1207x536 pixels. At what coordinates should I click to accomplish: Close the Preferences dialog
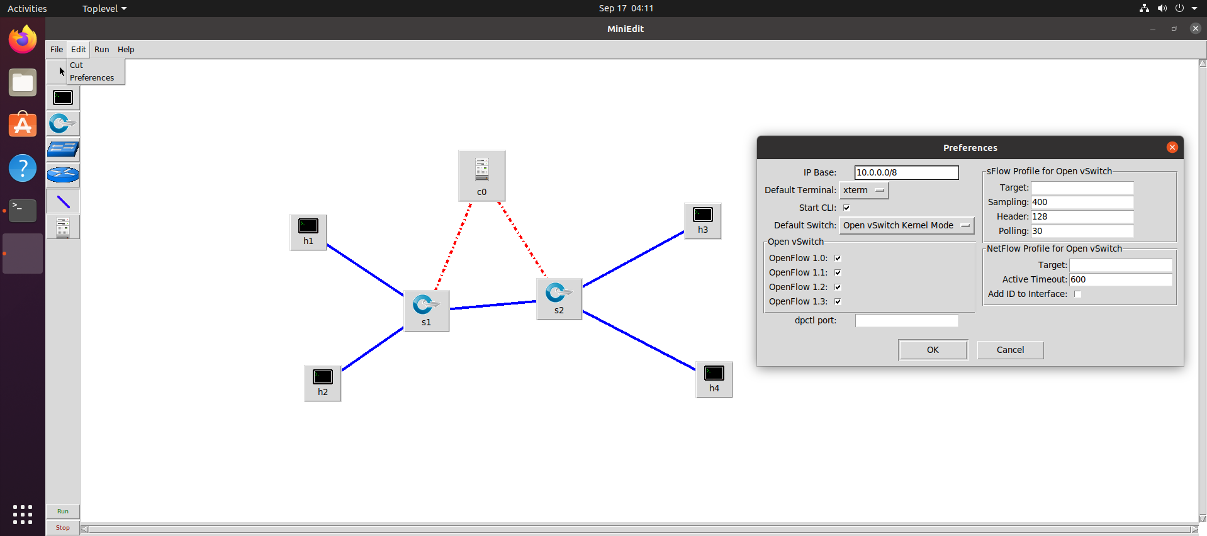pos(1172,147)
